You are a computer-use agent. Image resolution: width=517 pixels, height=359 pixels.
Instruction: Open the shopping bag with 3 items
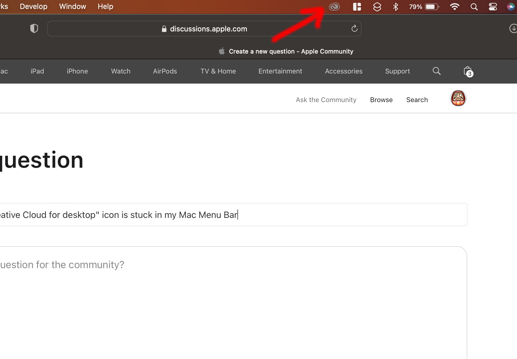468,72
